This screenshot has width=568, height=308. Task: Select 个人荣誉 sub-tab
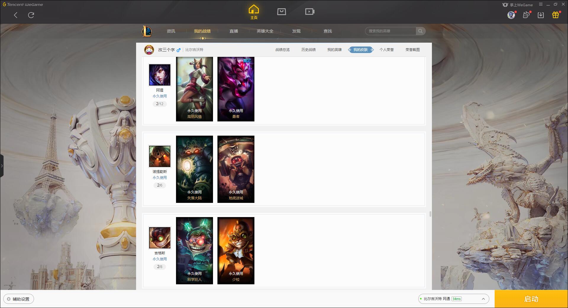[387, 50]
